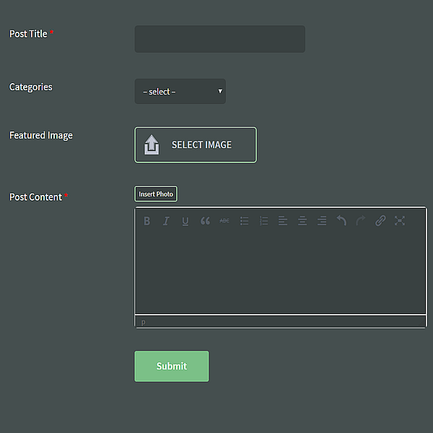The image size is (433, 433).
Task: Focus the Post Title text field
Action: click(219, 39)
